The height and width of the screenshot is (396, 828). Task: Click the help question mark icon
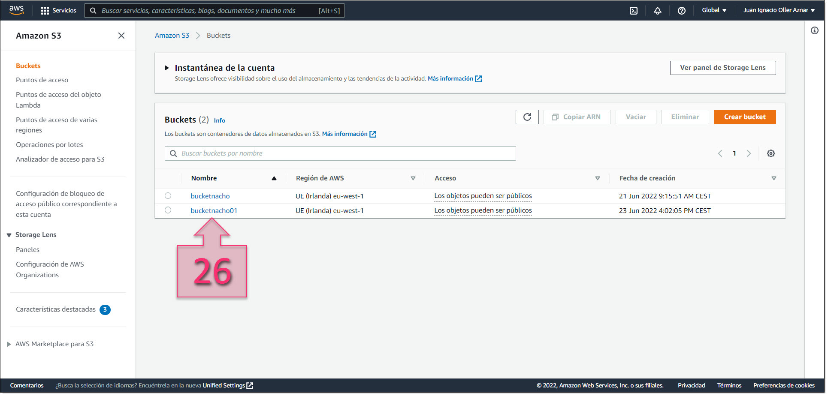pos(682,10)
